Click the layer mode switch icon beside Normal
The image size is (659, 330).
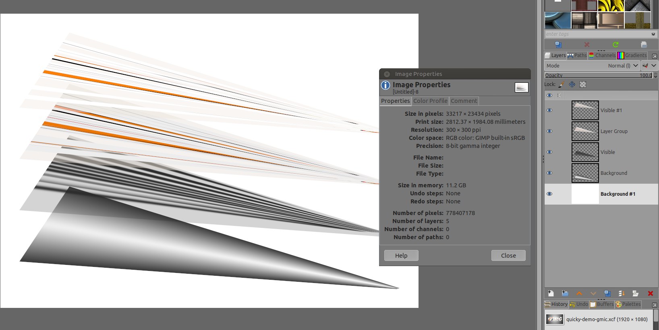[x=645, y=66]
